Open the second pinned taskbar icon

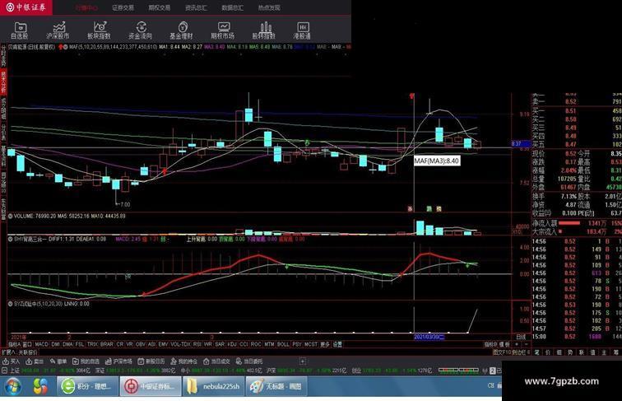point(40,386)
